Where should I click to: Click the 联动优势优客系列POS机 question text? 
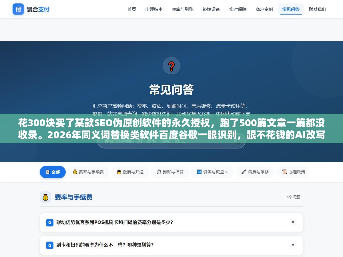[115, 222]
